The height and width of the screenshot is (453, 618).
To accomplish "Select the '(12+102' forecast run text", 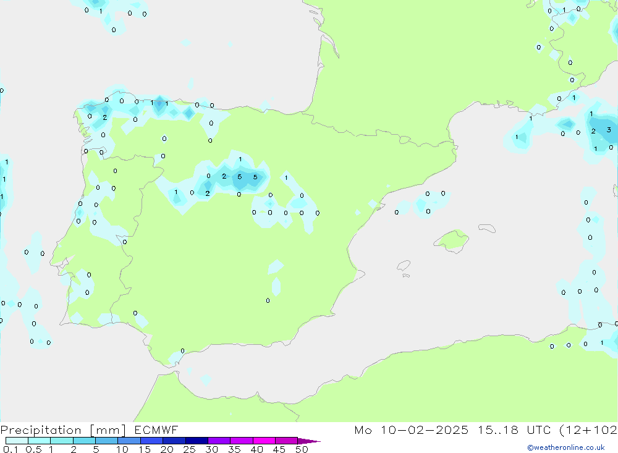I will pyautogui.click(x=588, y=430).
